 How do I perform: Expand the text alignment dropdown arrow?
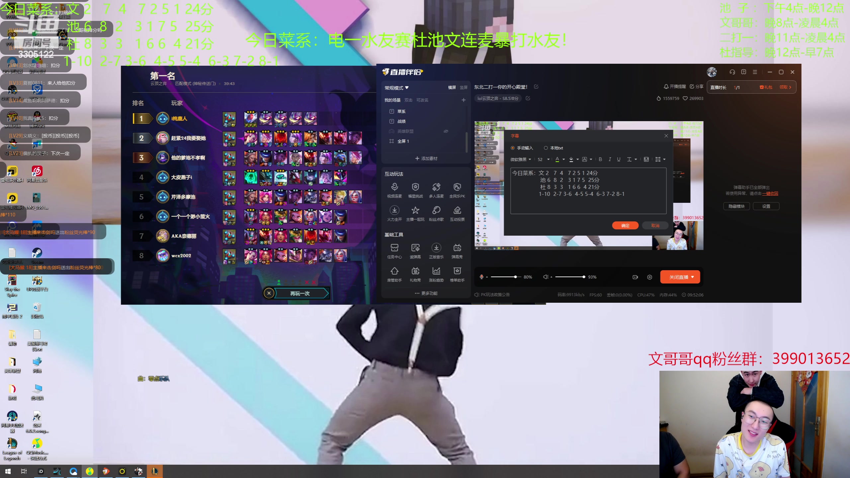[636, 160]
